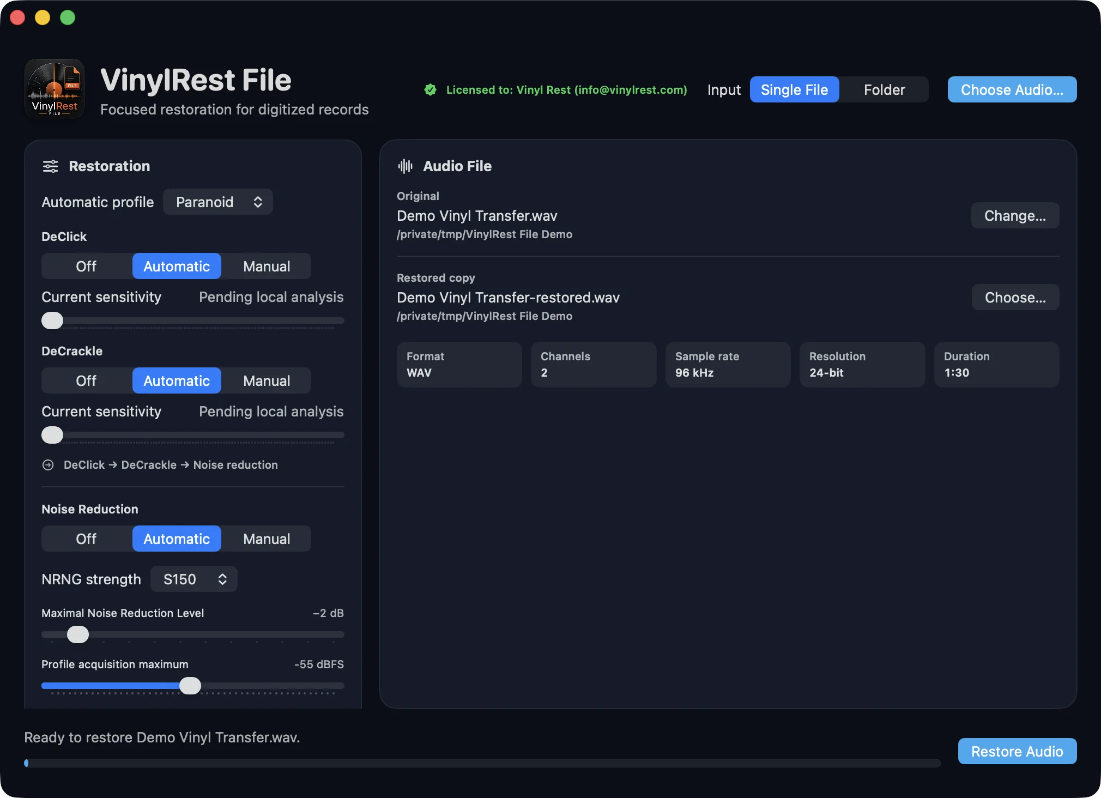The width and height of the screenshot is (1101, 798).
Task: Click the DeCrackle sensitivity slider handle
Action: pos(52,435)
